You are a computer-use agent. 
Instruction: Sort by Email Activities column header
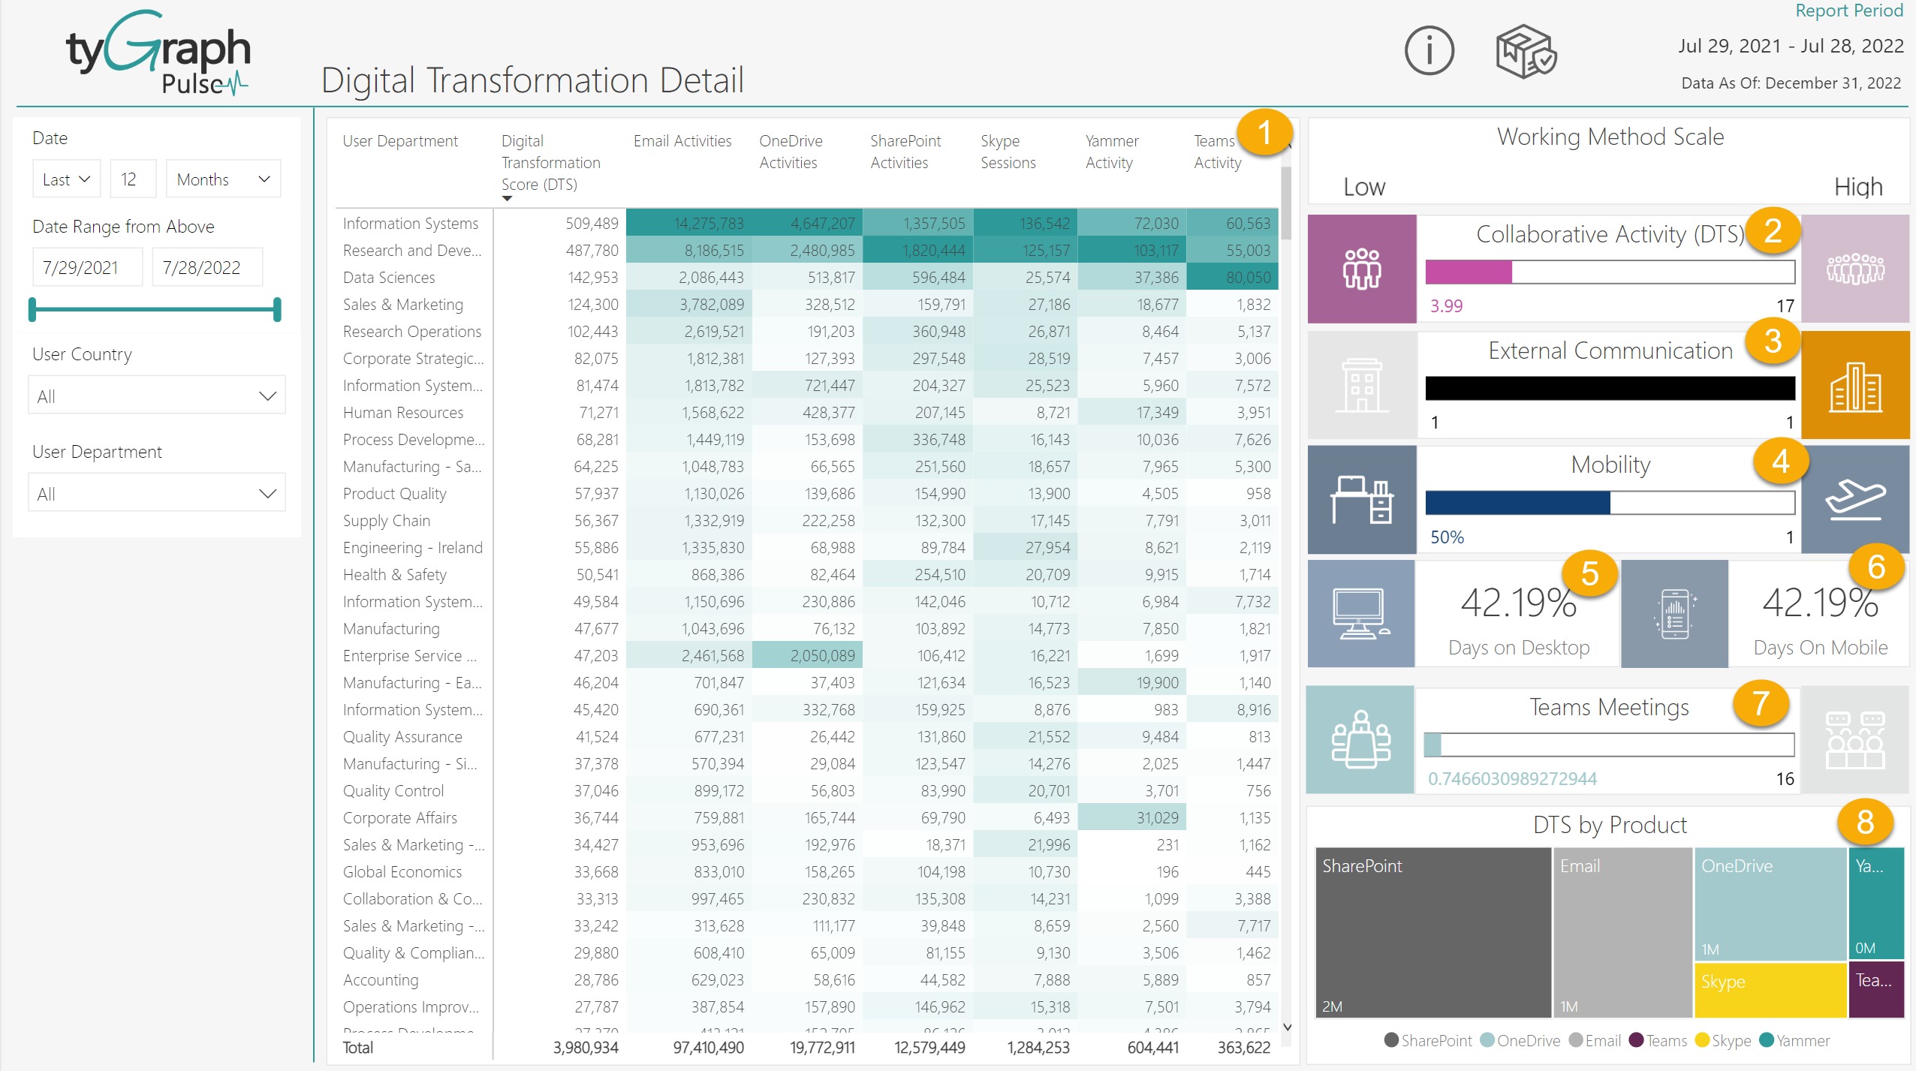[682, 141]
